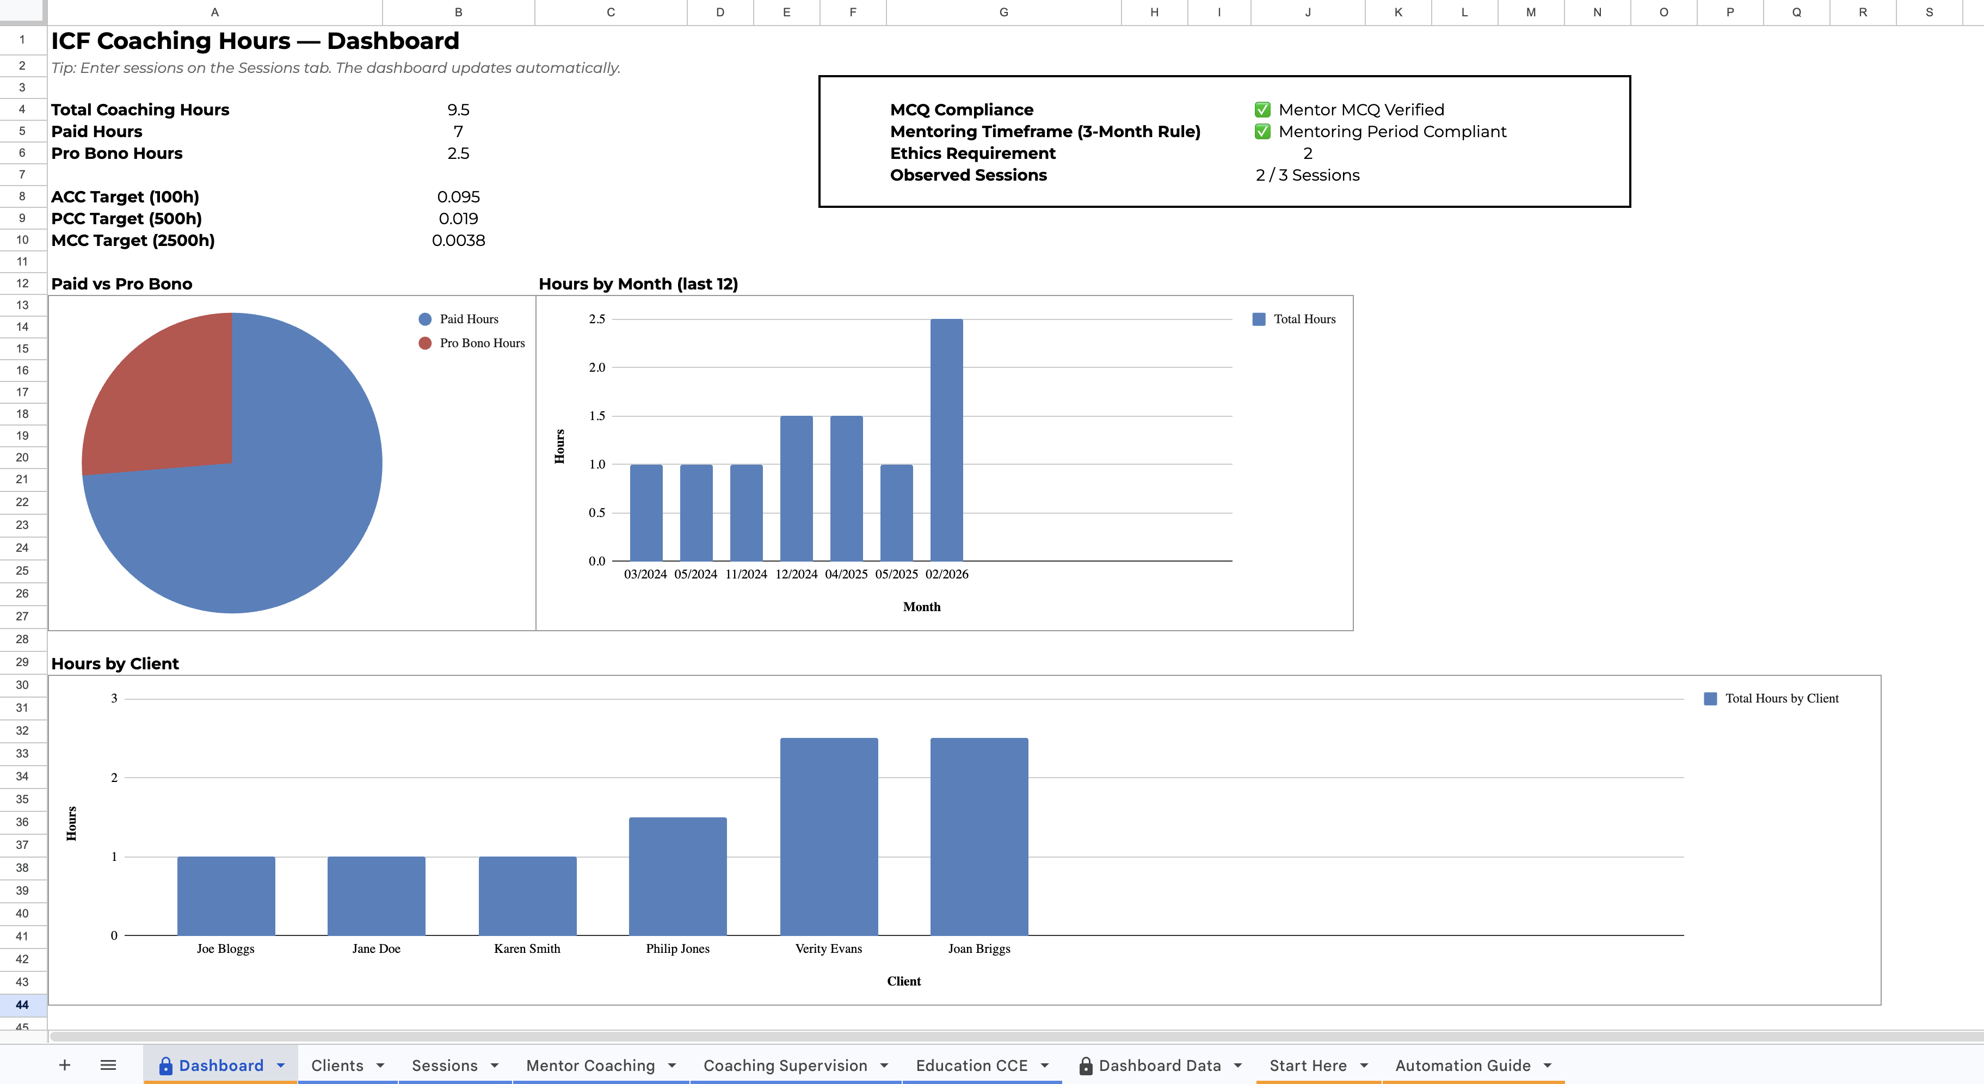Click the add new sheet plus icon

[x=65, y=1065]
